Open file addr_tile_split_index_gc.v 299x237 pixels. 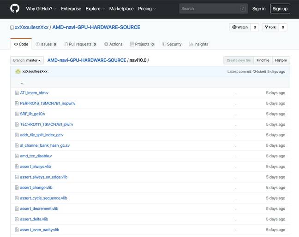pyautogui.click(x=42, y=135)
